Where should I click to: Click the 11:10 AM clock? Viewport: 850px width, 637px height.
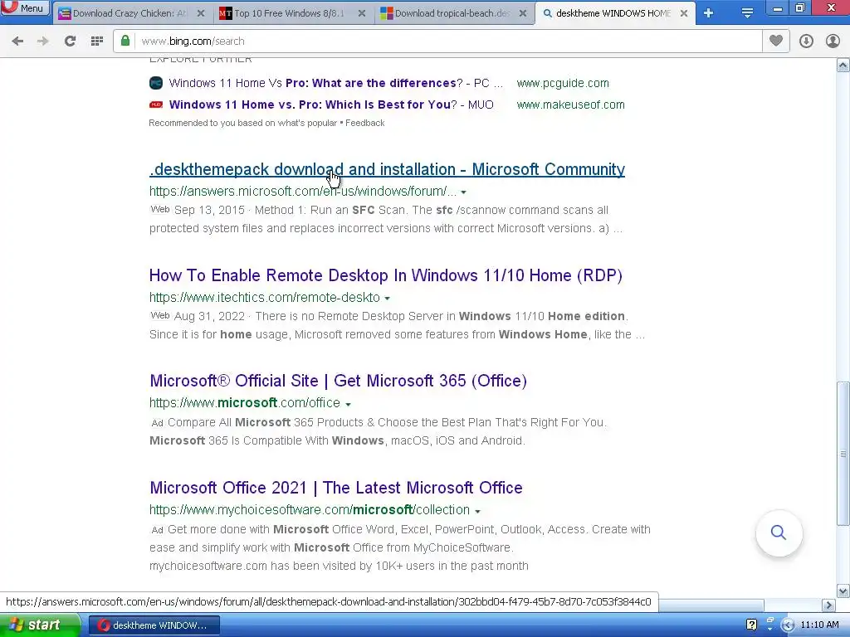pos(819,625)
